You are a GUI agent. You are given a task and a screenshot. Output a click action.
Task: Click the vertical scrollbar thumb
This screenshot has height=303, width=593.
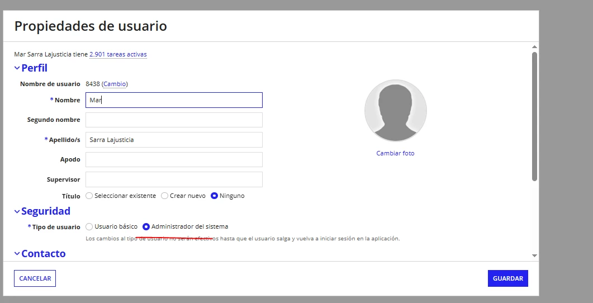click(x=534, y=116)
